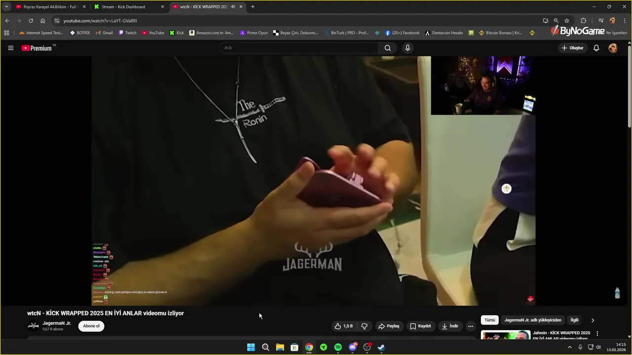
Task: Click the Kaydet save button
Action: tap(420, 326)
